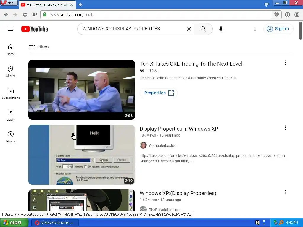
Task: Go forward with the browser forward arrow
Action: [x=15, y=15]
